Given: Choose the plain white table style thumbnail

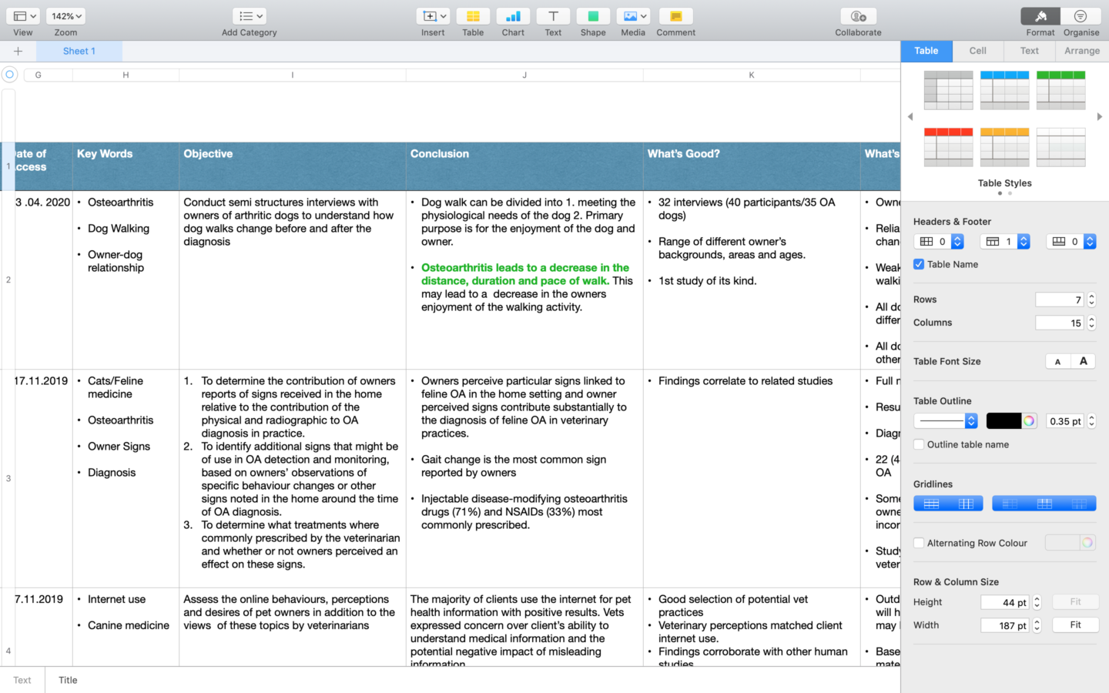Looking at the screenshot, I should coord(1061,147).
